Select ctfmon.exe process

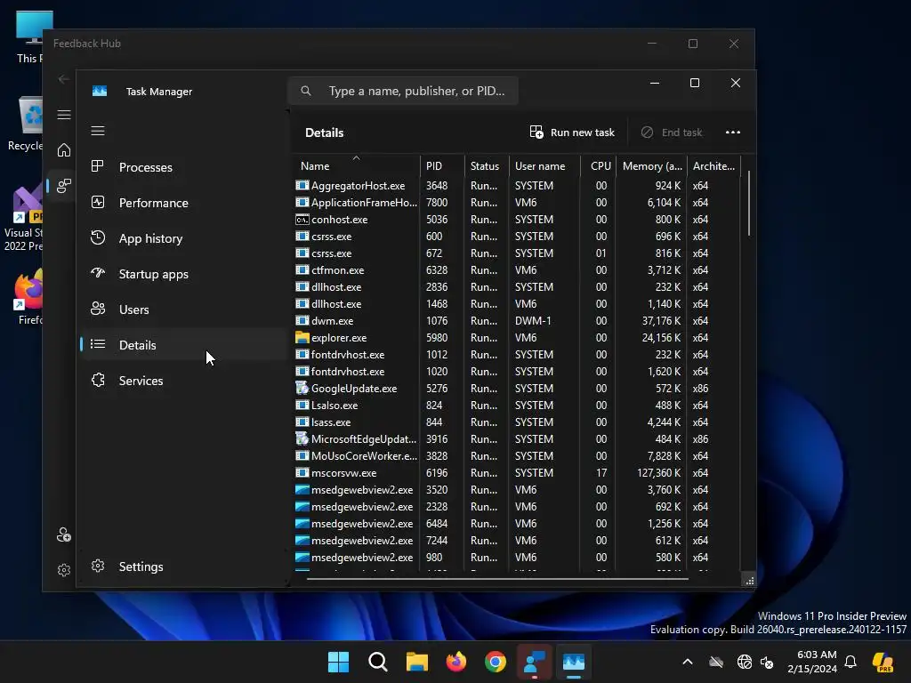(x=516, y=270)
